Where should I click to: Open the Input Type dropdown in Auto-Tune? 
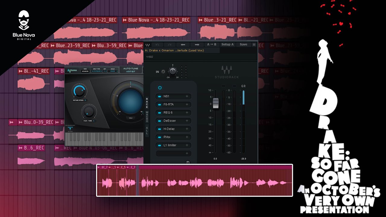click(97, 71)
